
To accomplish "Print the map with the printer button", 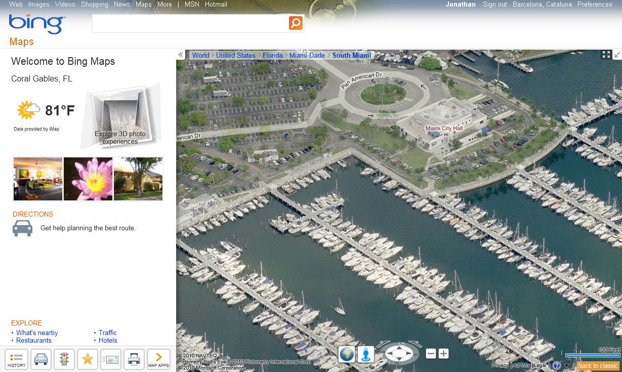I will (134, 359).
